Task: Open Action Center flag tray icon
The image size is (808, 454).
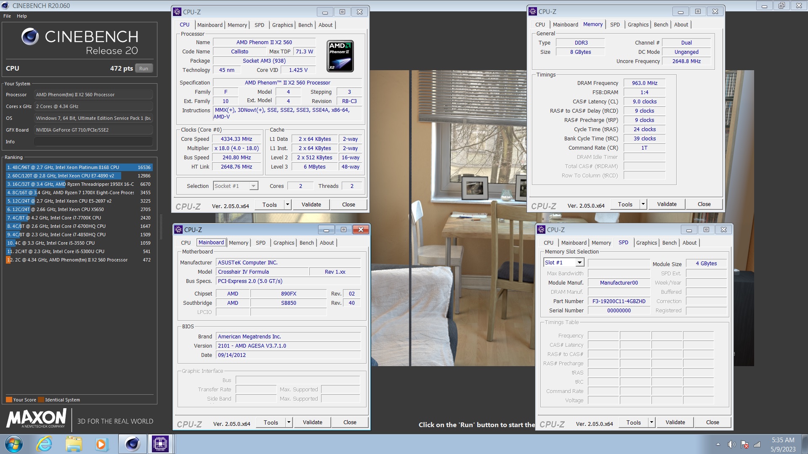Action: pos(744,444)
